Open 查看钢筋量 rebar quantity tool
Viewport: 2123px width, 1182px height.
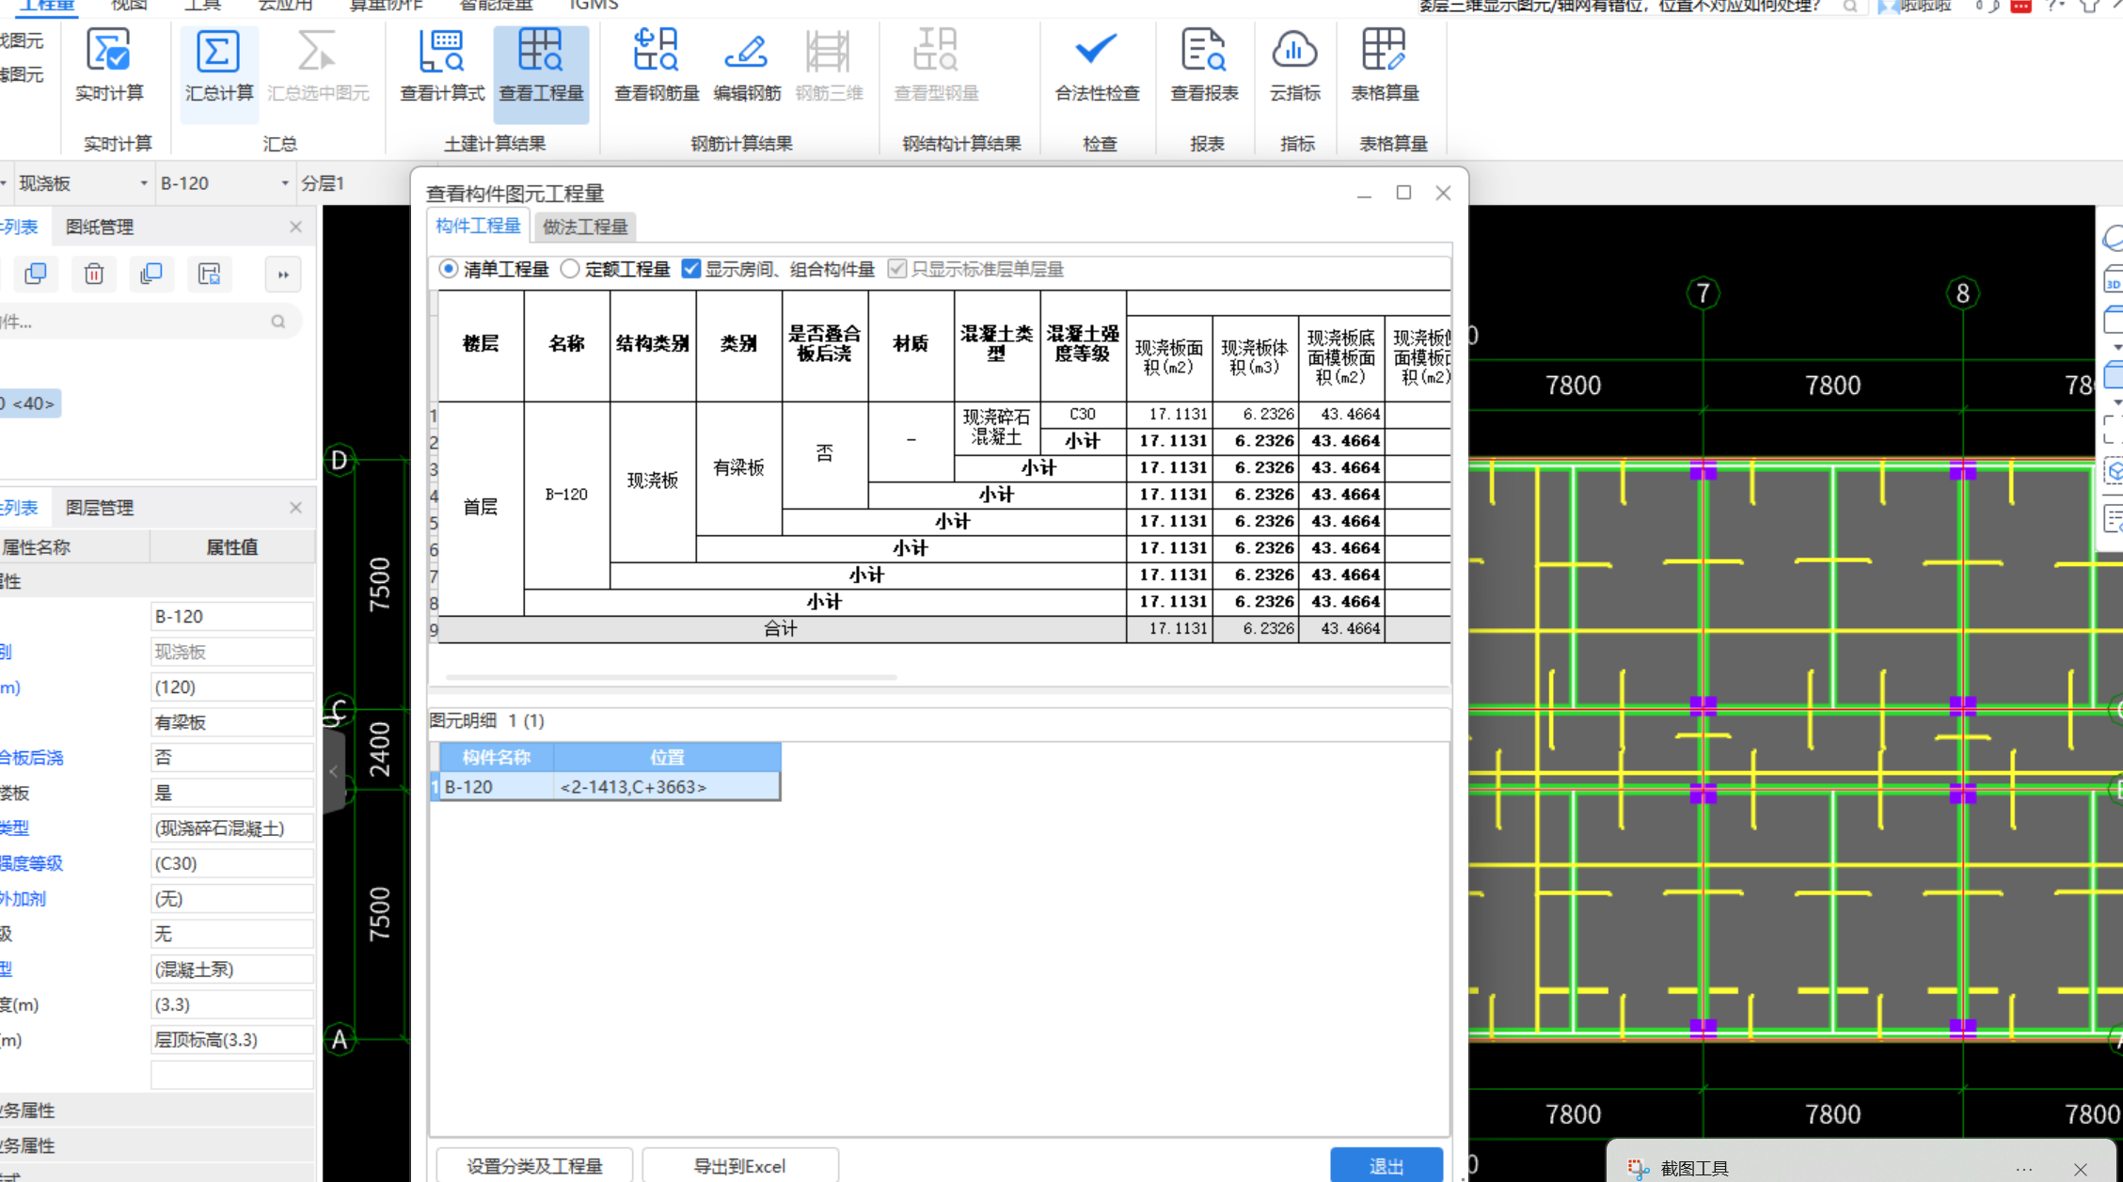pos(657,66)
